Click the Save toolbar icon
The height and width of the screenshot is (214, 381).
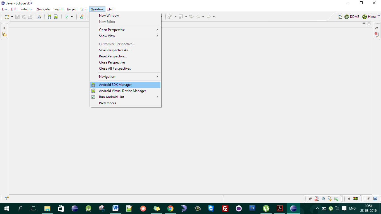(17, 17)
